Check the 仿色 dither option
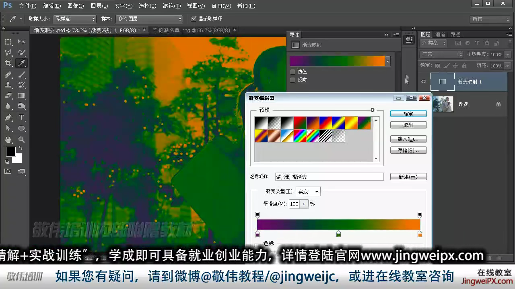The image size is (515, 289). coord(293,72)
